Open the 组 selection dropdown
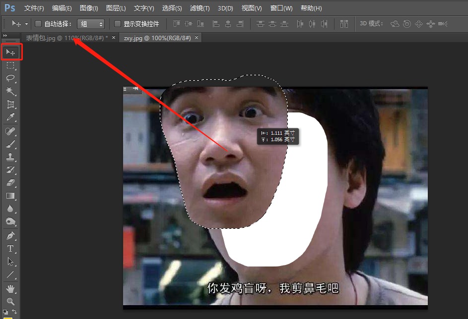This screenshot has width=468, height=319. click(x=91, y=23)
